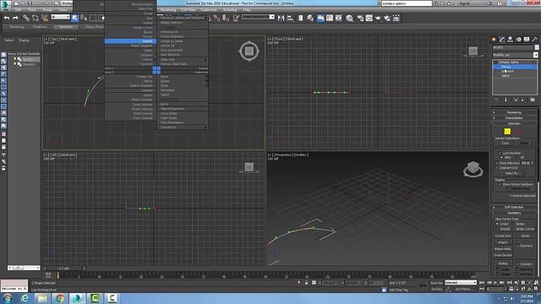Toggle the Percent Snap icon
541x304 pixels.
point(216,18)
